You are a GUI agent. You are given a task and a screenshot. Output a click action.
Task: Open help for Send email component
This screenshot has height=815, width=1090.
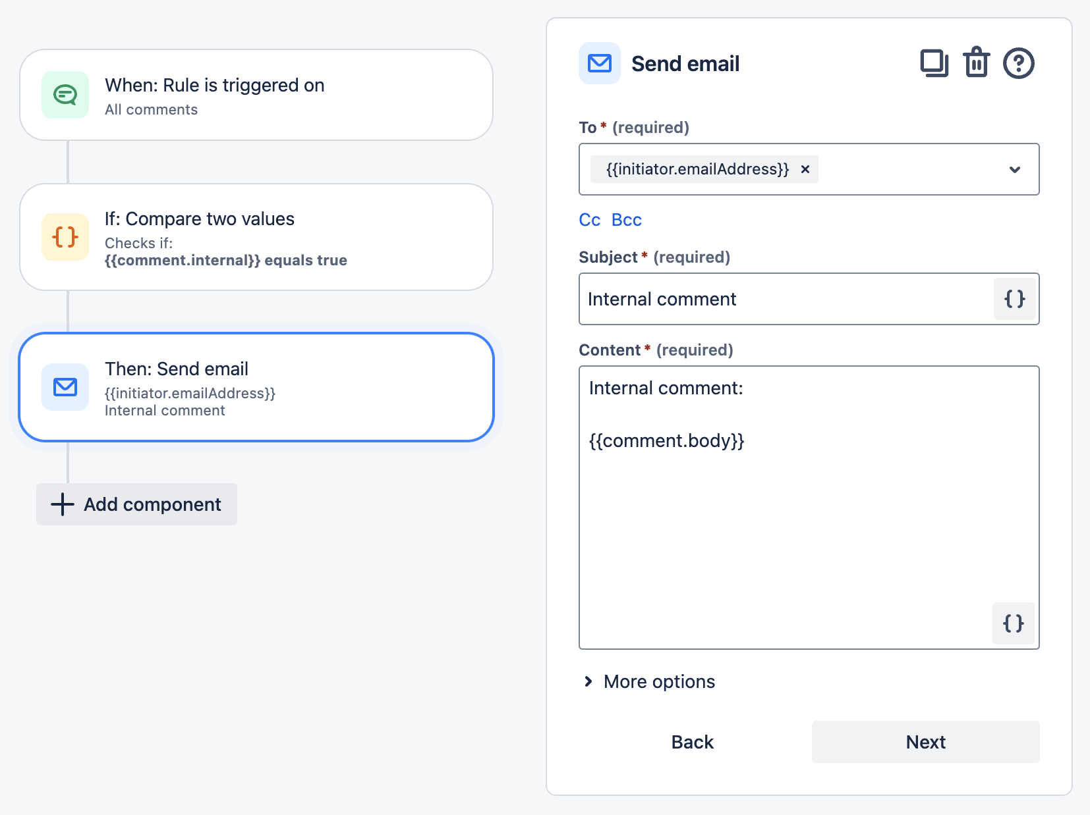[x=1018, y=64]
